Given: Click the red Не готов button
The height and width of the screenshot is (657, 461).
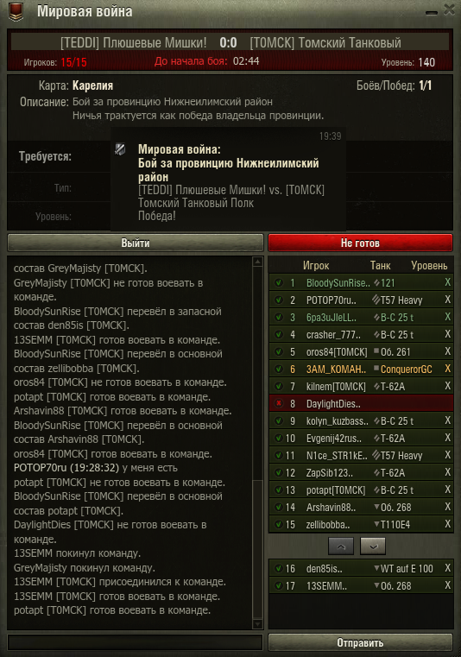Looking at the screenshot, I should click(360, 243).
